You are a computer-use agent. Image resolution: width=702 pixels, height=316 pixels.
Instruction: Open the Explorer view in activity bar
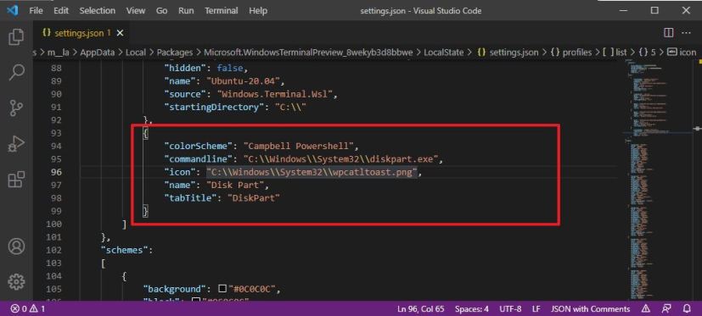(16, 37)
